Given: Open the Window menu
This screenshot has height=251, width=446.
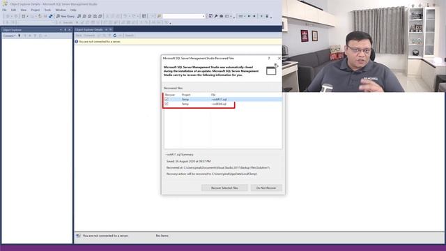Looking at the screenshot, I should (x=61, y=10).
